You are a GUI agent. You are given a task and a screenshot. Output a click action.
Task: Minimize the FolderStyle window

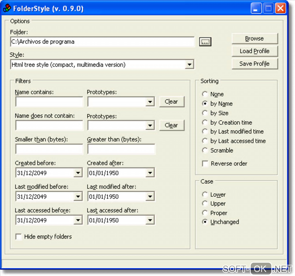(256, 8)
